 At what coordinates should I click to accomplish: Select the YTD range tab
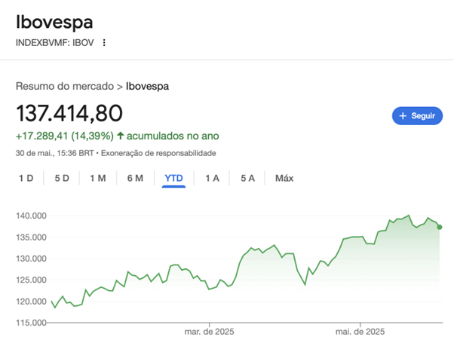click(173, 178)
